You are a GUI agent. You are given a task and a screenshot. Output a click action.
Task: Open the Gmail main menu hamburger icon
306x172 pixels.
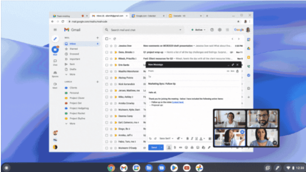pyautogui.click(x=55, y=30)
